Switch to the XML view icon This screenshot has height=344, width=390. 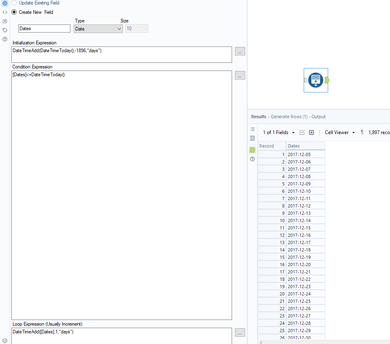pos(4,12)
